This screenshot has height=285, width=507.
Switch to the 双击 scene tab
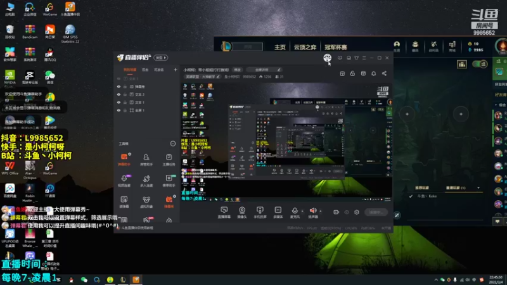145,70
